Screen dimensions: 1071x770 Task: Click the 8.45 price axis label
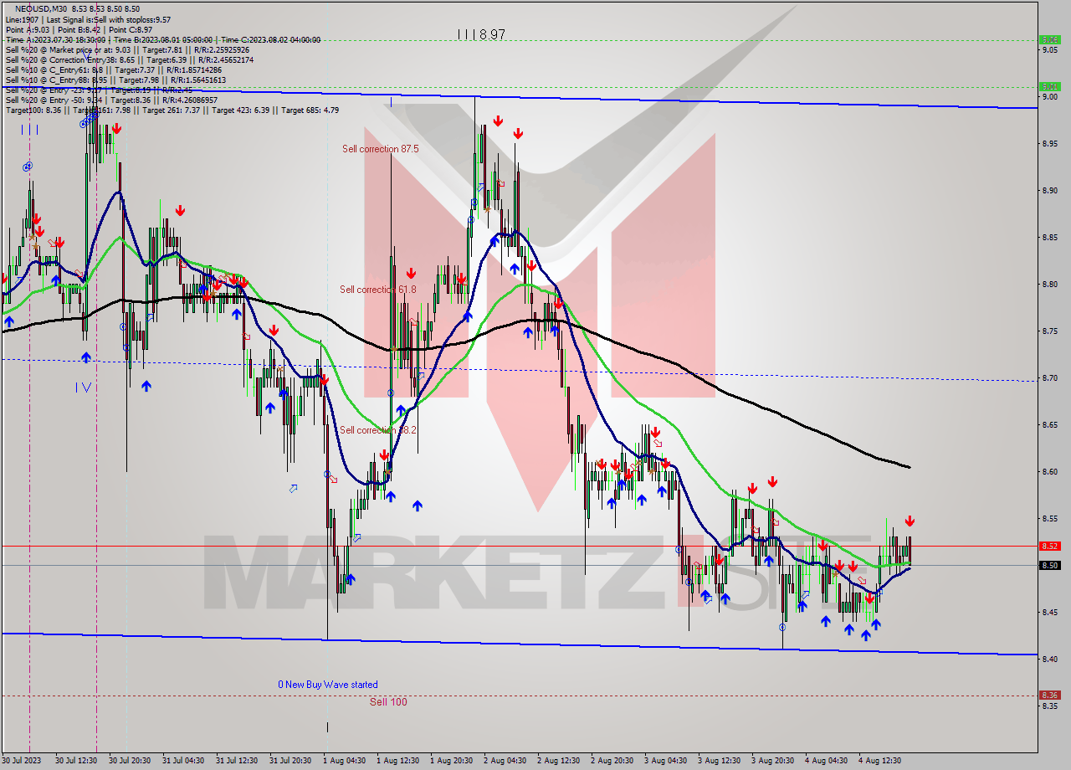(1050, 613)
